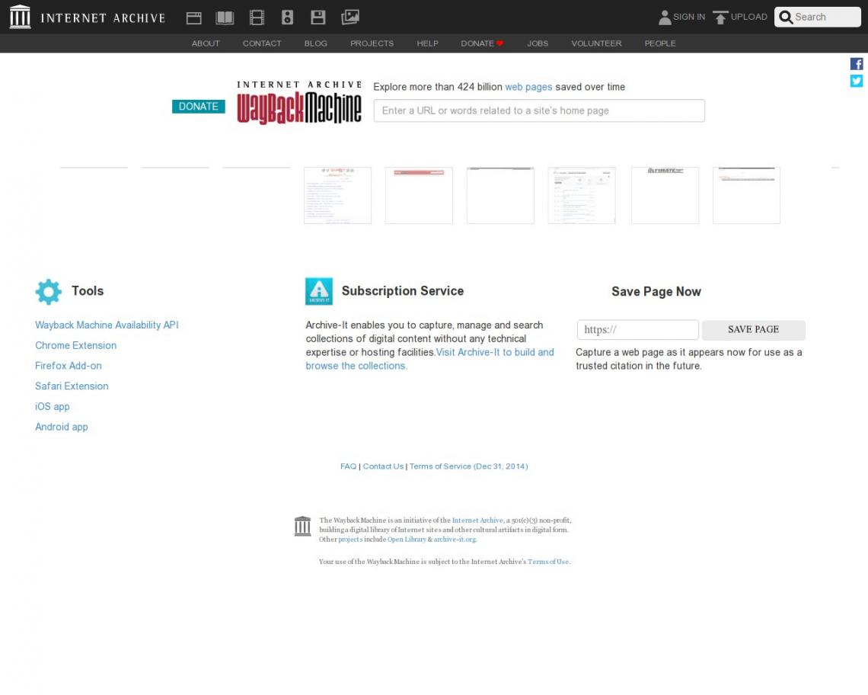Focus the Save Page Now https:// field
Image resolution: width=868 pixels, height=695 pixels.
[x=638, y=330]
